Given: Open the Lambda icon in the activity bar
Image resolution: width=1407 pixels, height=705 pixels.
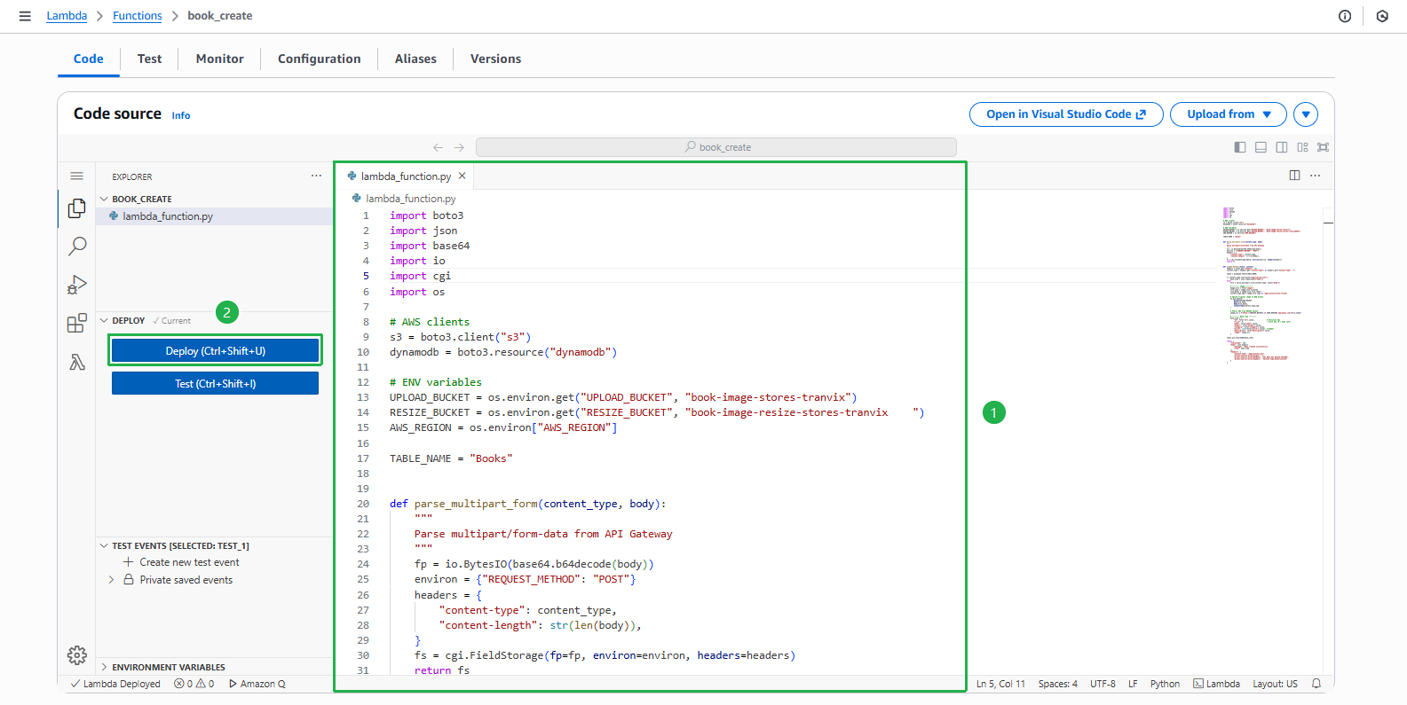Looking at the screenshot, I should click(77, 362).
